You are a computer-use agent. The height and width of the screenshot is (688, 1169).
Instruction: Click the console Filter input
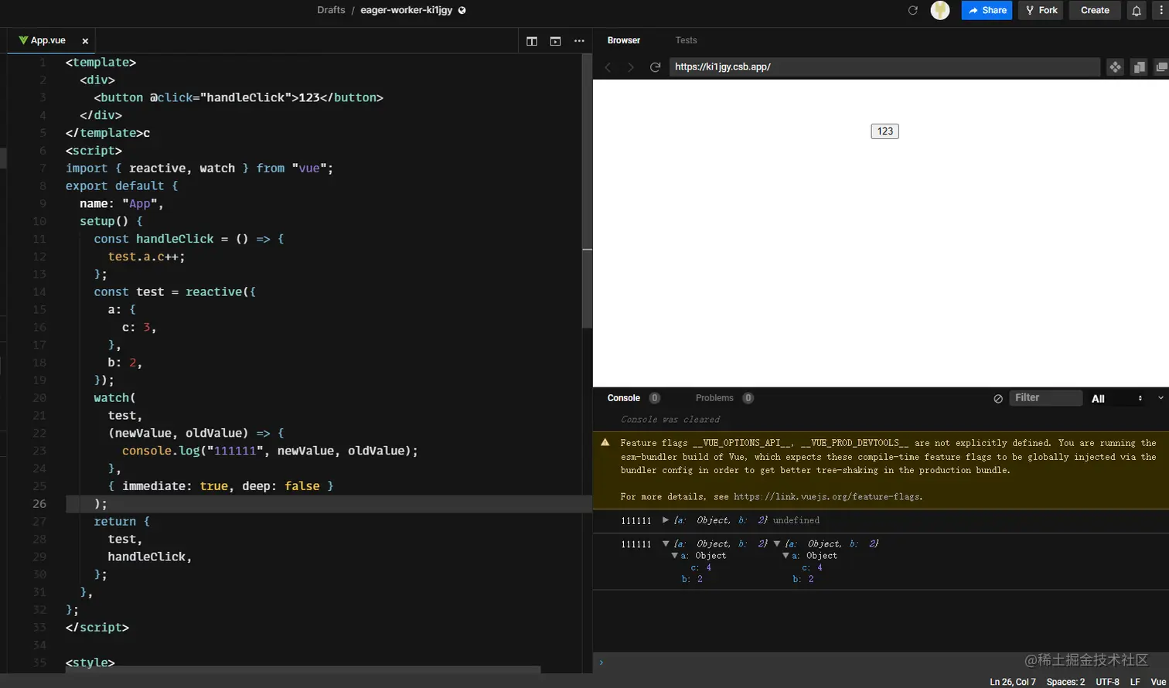pos(1045,398)
